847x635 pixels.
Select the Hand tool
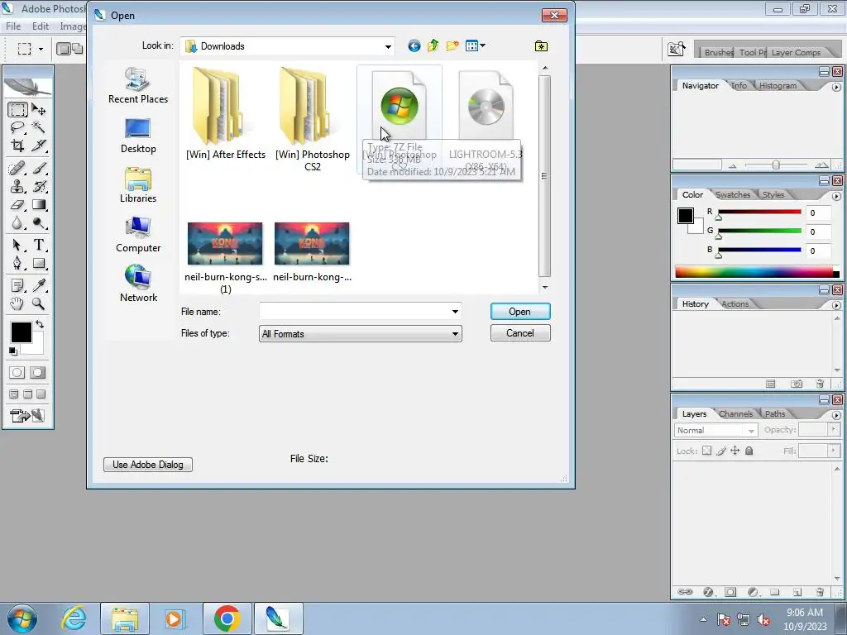click(x=17, y=303)
